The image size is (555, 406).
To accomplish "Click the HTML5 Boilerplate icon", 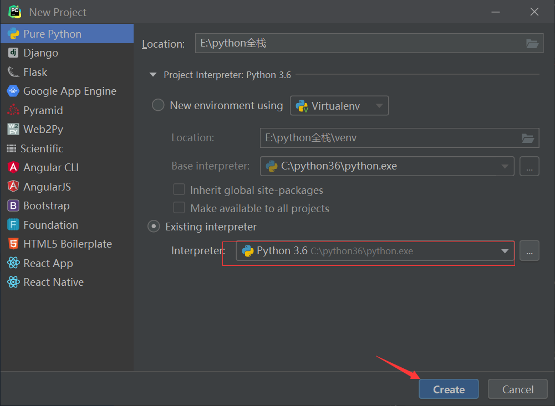I will tap(13, 244).
